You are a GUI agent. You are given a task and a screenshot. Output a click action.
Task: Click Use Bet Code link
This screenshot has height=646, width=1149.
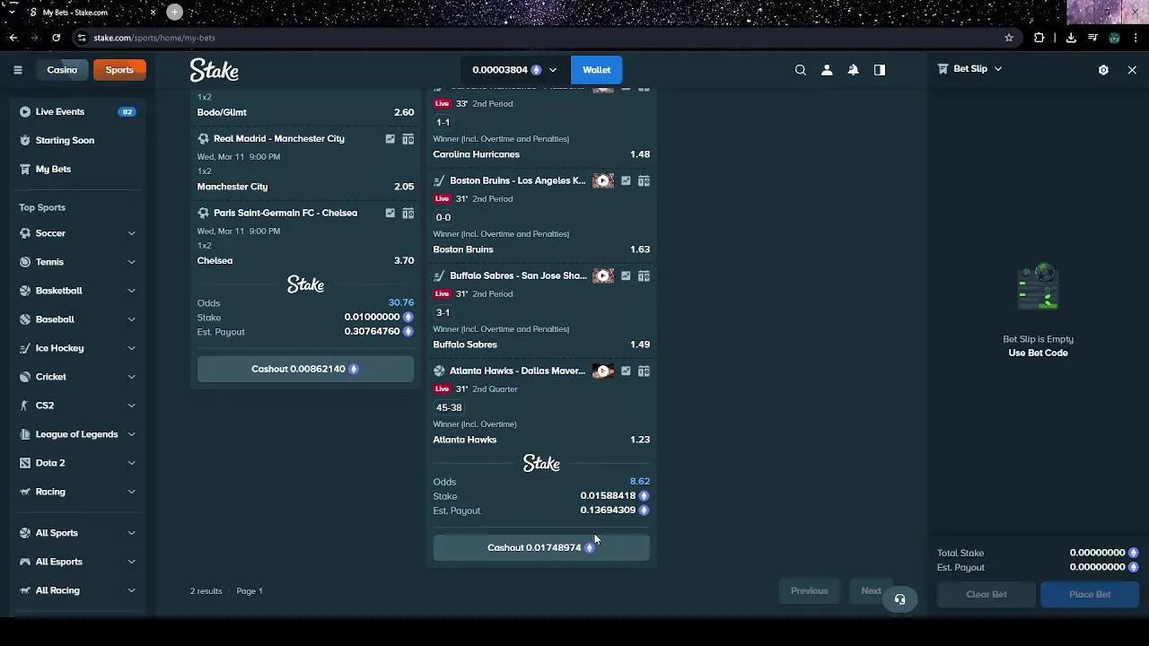1038,354
